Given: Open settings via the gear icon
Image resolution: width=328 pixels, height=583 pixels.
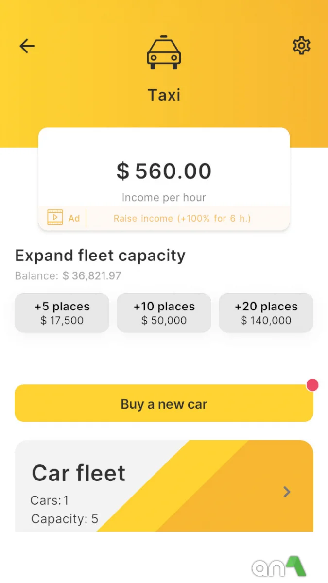Looking at the screenshot, I should pos(301,46).
